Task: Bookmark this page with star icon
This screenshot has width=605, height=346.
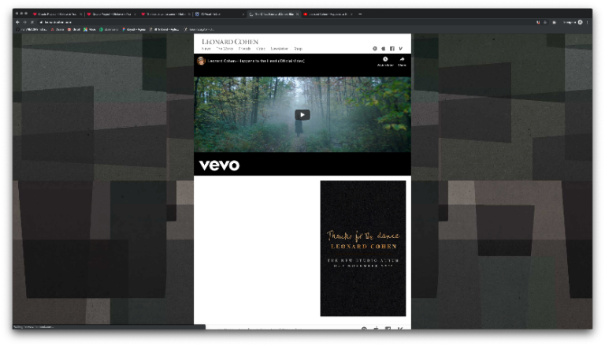Action: pyautogui.click(x=545, y=22)
